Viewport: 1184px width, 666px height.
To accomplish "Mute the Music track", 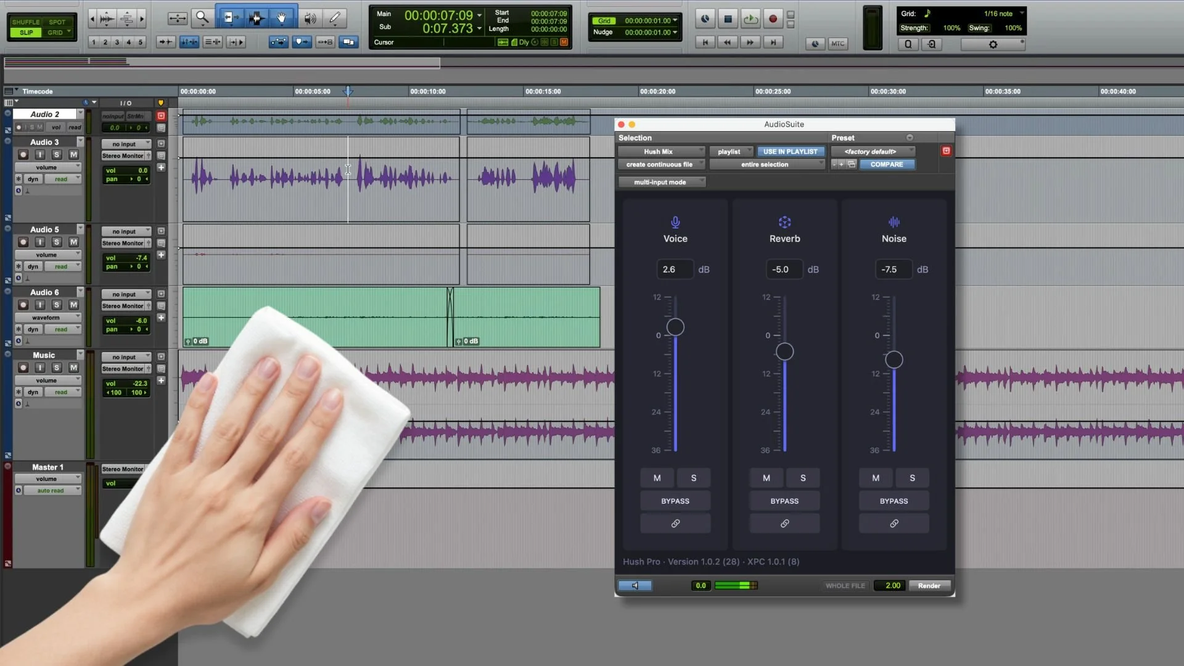I will tap(73, 368).
